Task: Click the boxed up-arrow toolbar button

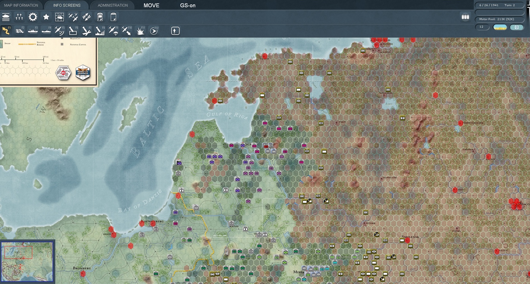Action: 175,31
